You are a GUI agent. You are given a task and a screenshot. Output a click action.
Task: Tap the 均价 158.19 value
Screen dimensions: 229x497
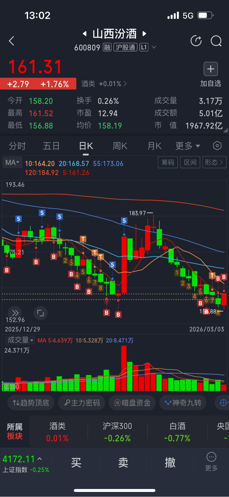110,126
